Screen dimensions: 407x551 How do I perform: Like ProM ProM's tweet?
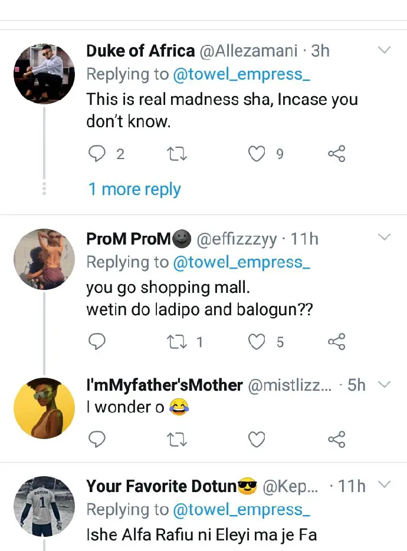[257, 342]
